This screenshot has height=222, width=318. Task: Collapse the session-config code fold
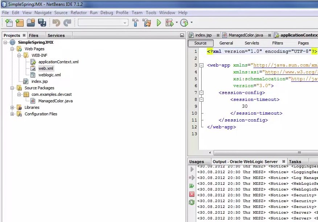201,93
